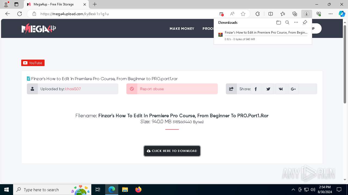Click the browser back arrow
Screen dimensions: 348x195
click(8, 14)
